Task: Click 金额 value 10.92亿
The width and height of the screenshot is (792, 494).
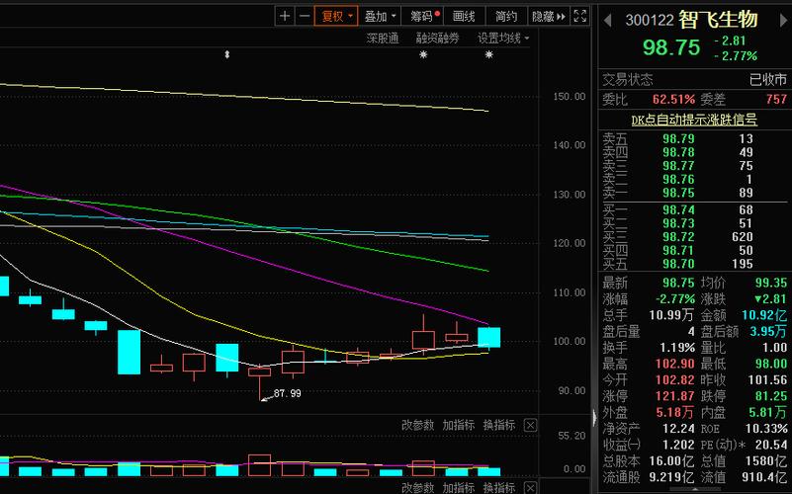Action: [764, 315]
